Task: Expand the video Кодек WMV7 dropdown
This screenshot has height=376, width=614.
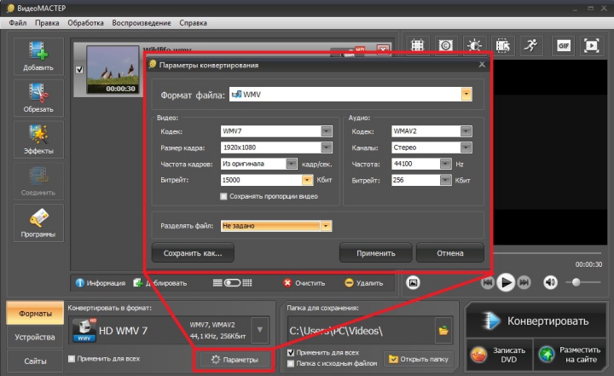Action: 327,131
